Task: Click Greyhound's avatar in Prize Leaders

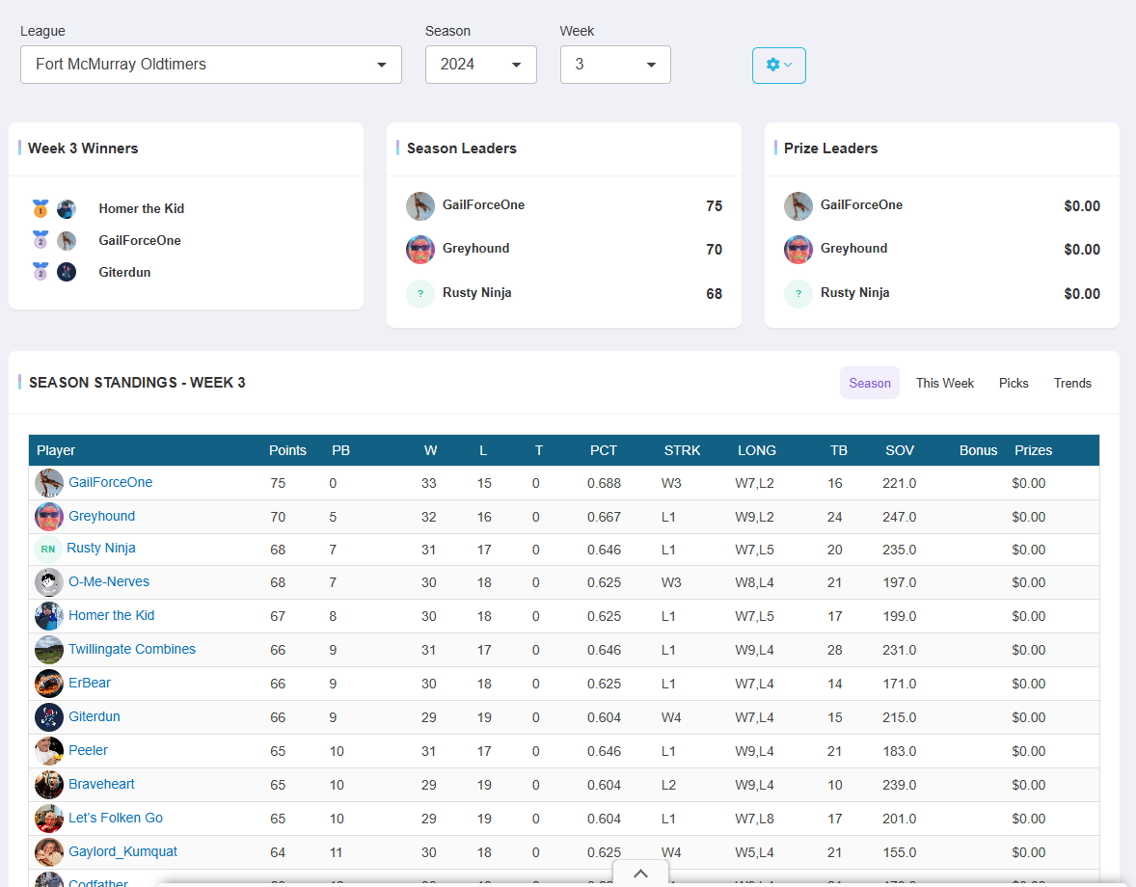Action: 798,249
